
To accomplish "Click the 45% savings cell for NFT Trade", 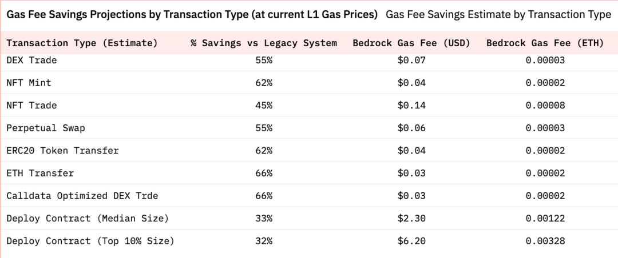I will tap(264, 106).
